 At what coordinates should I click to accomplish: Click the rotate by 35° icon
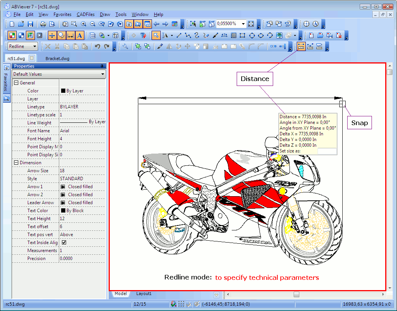tap(288, 24)
